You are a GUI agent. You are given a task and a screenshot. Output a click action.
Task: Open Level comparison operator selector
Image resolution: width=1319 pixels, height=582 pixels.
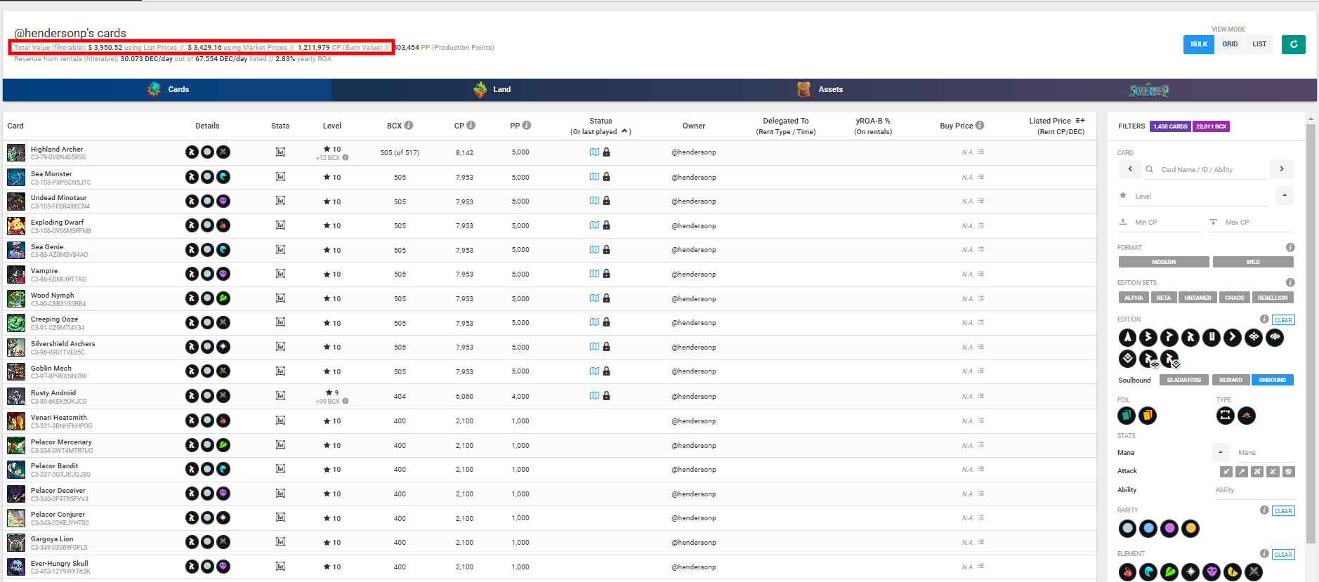point(1284,195)
